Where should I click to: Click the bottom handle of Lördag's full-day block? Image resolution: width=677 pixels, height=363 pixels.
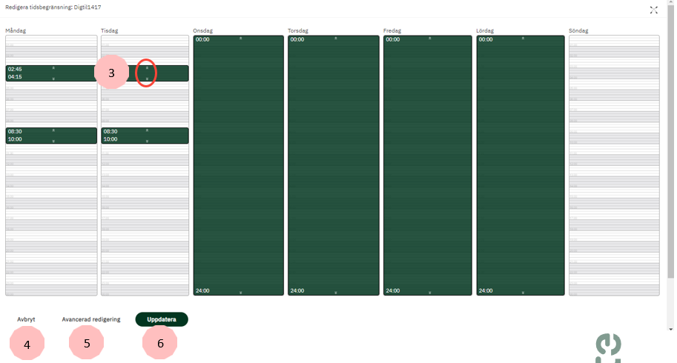[523, 293]
